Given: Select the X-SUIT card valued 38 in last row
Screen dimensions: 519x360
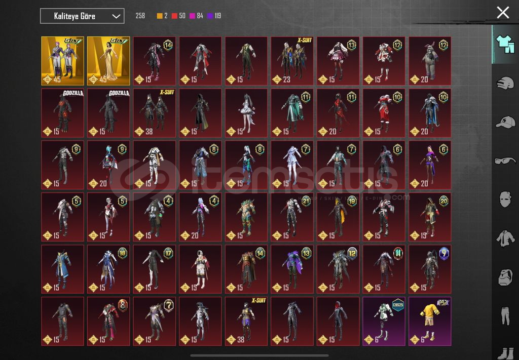Looking at the screenshot, I should point(246,321).
